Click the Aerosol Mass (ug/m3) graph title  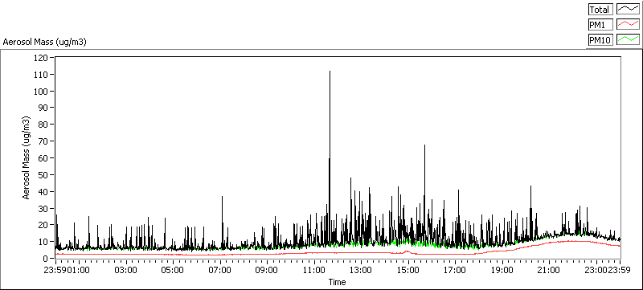coord(44,42)
